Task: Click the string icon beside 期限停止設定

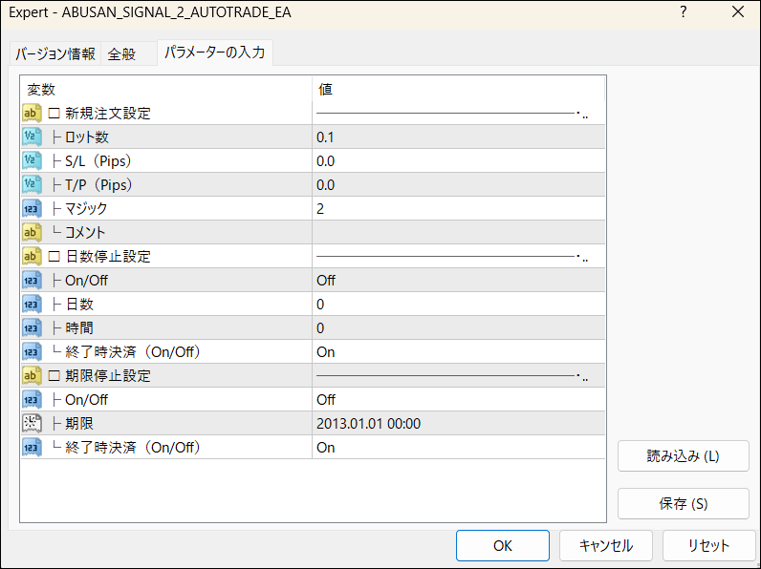Action: click(31, 376)
